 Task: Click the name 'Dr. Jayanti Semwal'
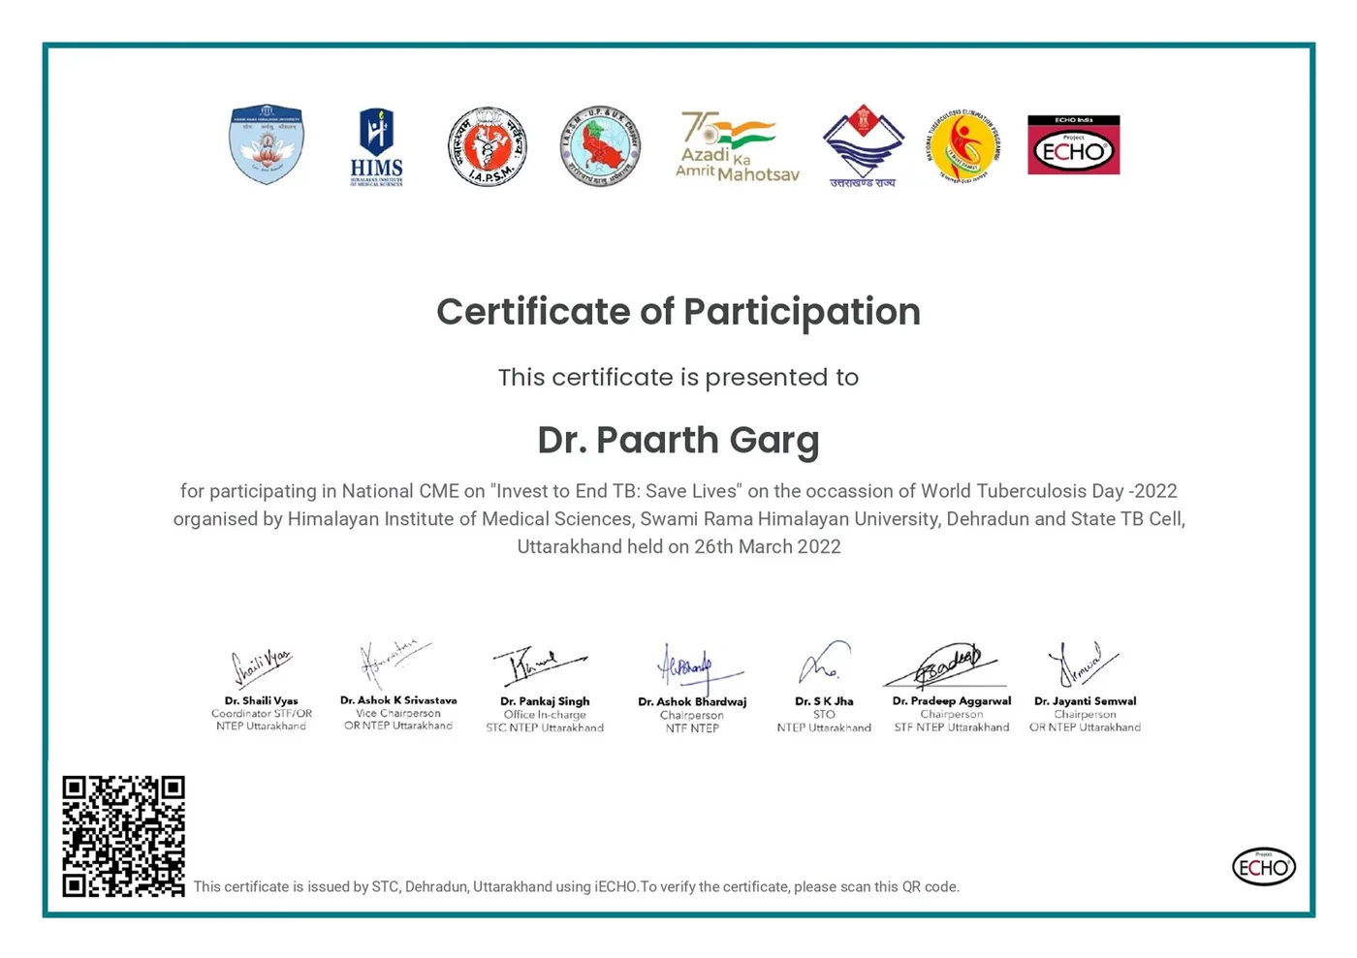pyautogui.click(x=1085, y=700)
